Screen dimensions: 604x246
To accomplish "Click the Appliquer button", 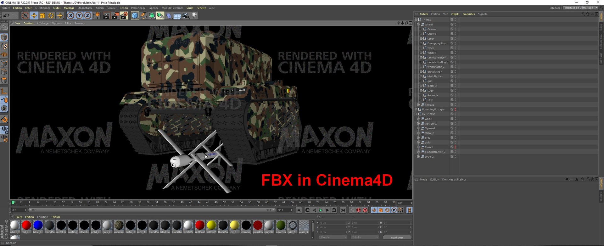I will click(397, 238).
